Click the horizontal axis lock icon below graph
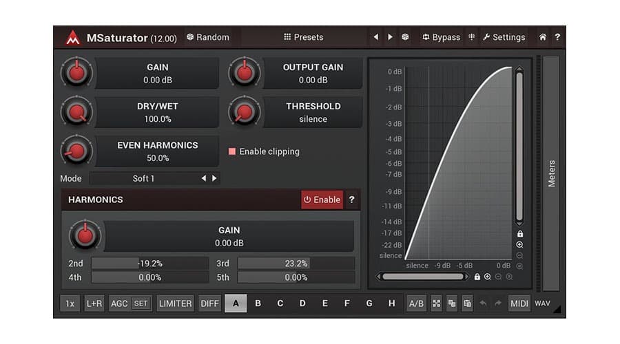Screen dimensions: 620x344 click(x=477, y=277)
